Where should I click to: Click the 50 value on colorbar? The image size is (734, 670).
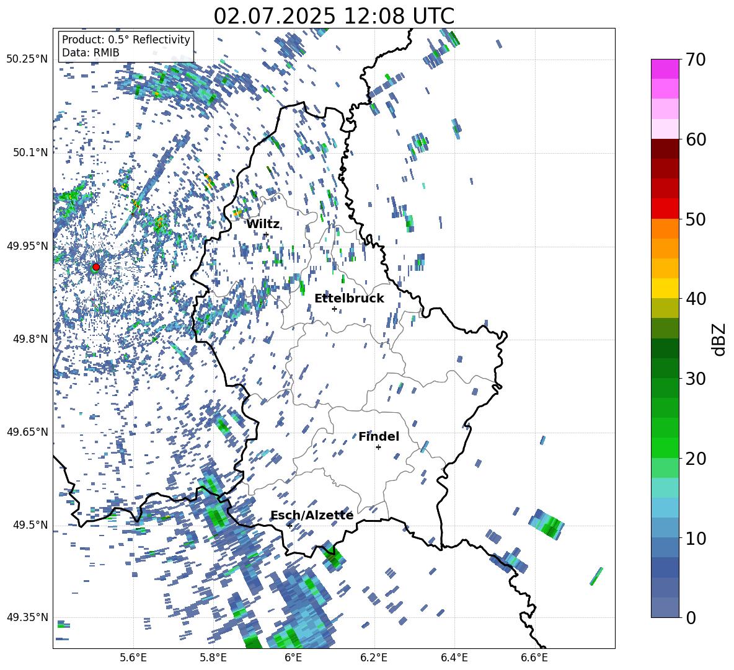[x=695, y=219]
